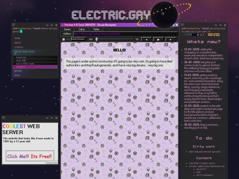Click the music progress slider handle
Viewport: 239px width, 179px height.
pos(96,39)
